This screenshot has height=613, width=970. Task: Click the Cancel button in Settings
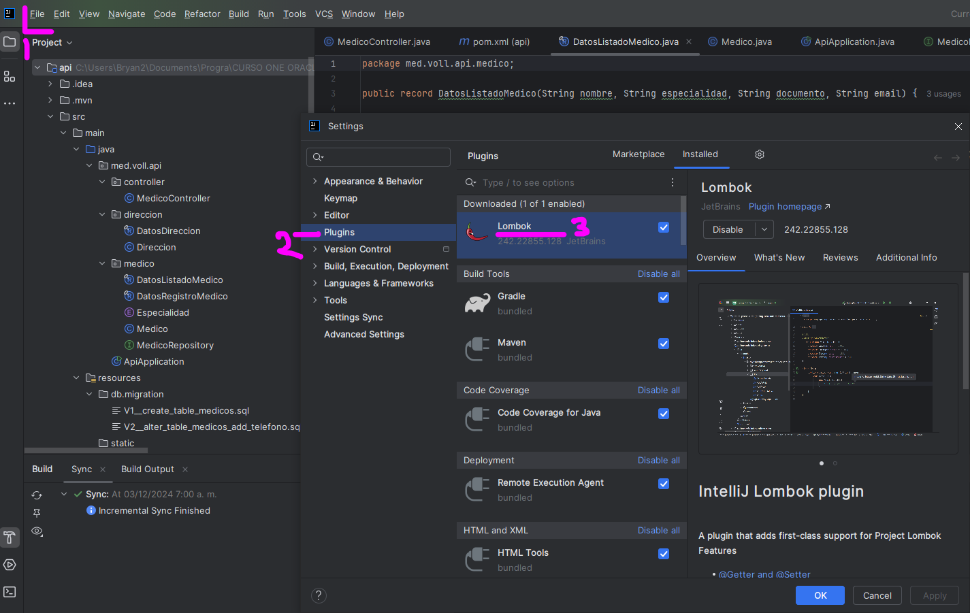click(x=877, y=595)
